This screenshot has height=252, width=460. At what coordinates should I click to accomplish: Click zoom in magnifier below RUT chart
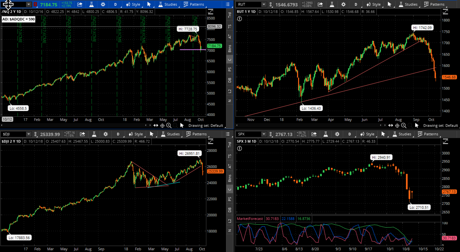click(404, 126)
